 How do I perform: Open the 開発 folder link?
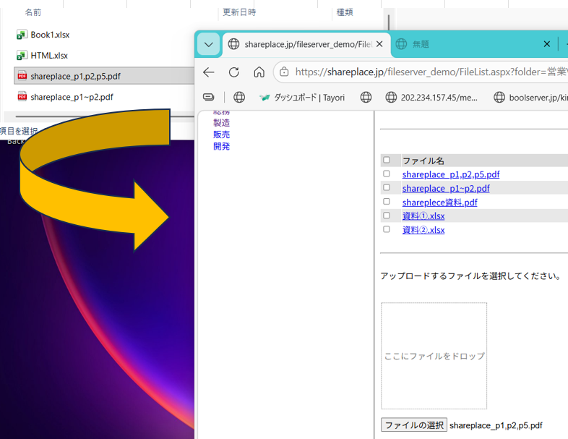pos(221,146)
